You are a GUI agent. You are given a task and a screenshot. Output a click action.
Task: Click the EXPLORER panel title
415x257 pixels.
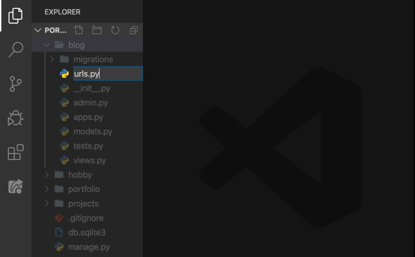62,12
